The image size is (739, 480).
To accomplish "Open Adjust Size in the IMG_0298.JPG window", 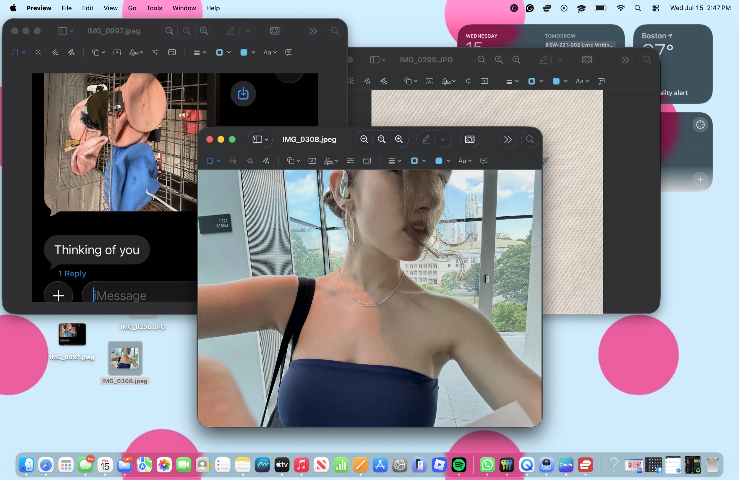I will point(484,81).
